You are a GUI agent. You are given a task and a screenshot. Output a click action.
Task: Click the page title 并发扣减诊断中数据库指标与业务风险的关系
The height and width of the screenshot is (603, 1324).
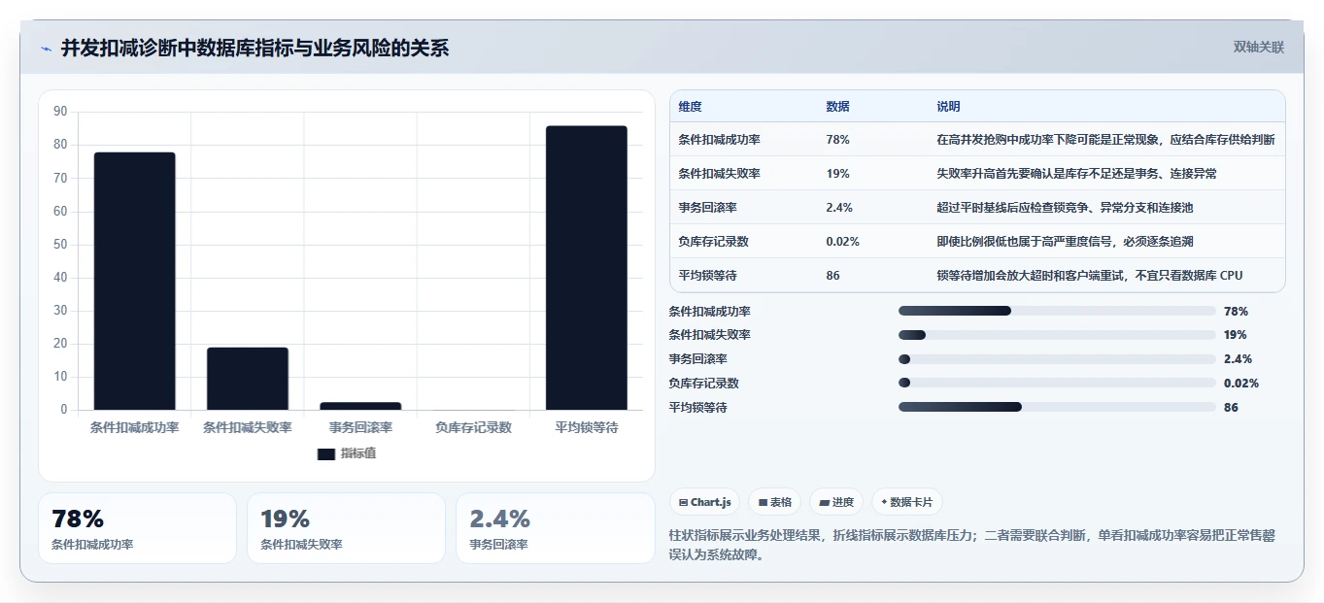click(255, 48)
